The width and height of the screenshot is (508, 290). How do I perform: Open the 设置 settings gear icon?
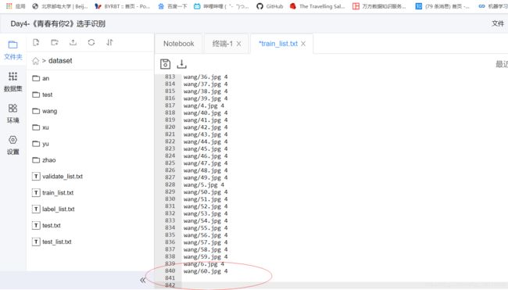[x=13, y=140]
